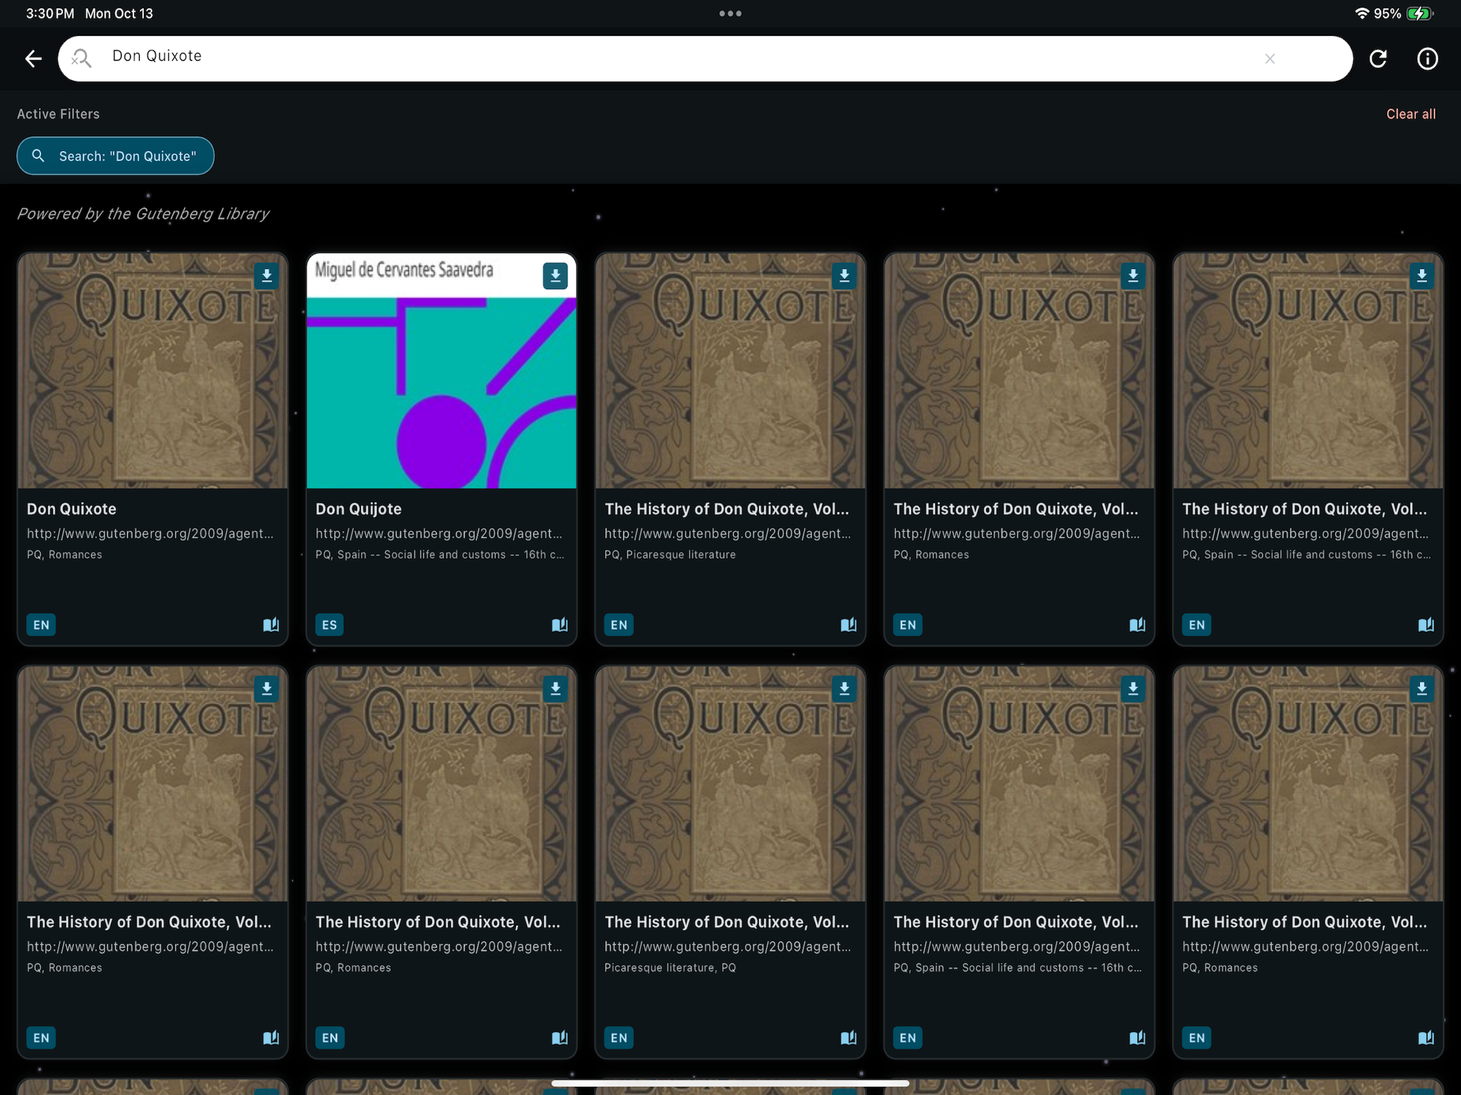Viewport: 1461px width, 1095px height.
Task: Download the book tagged PQ, Picaresque literature
Action: [844, 275]
